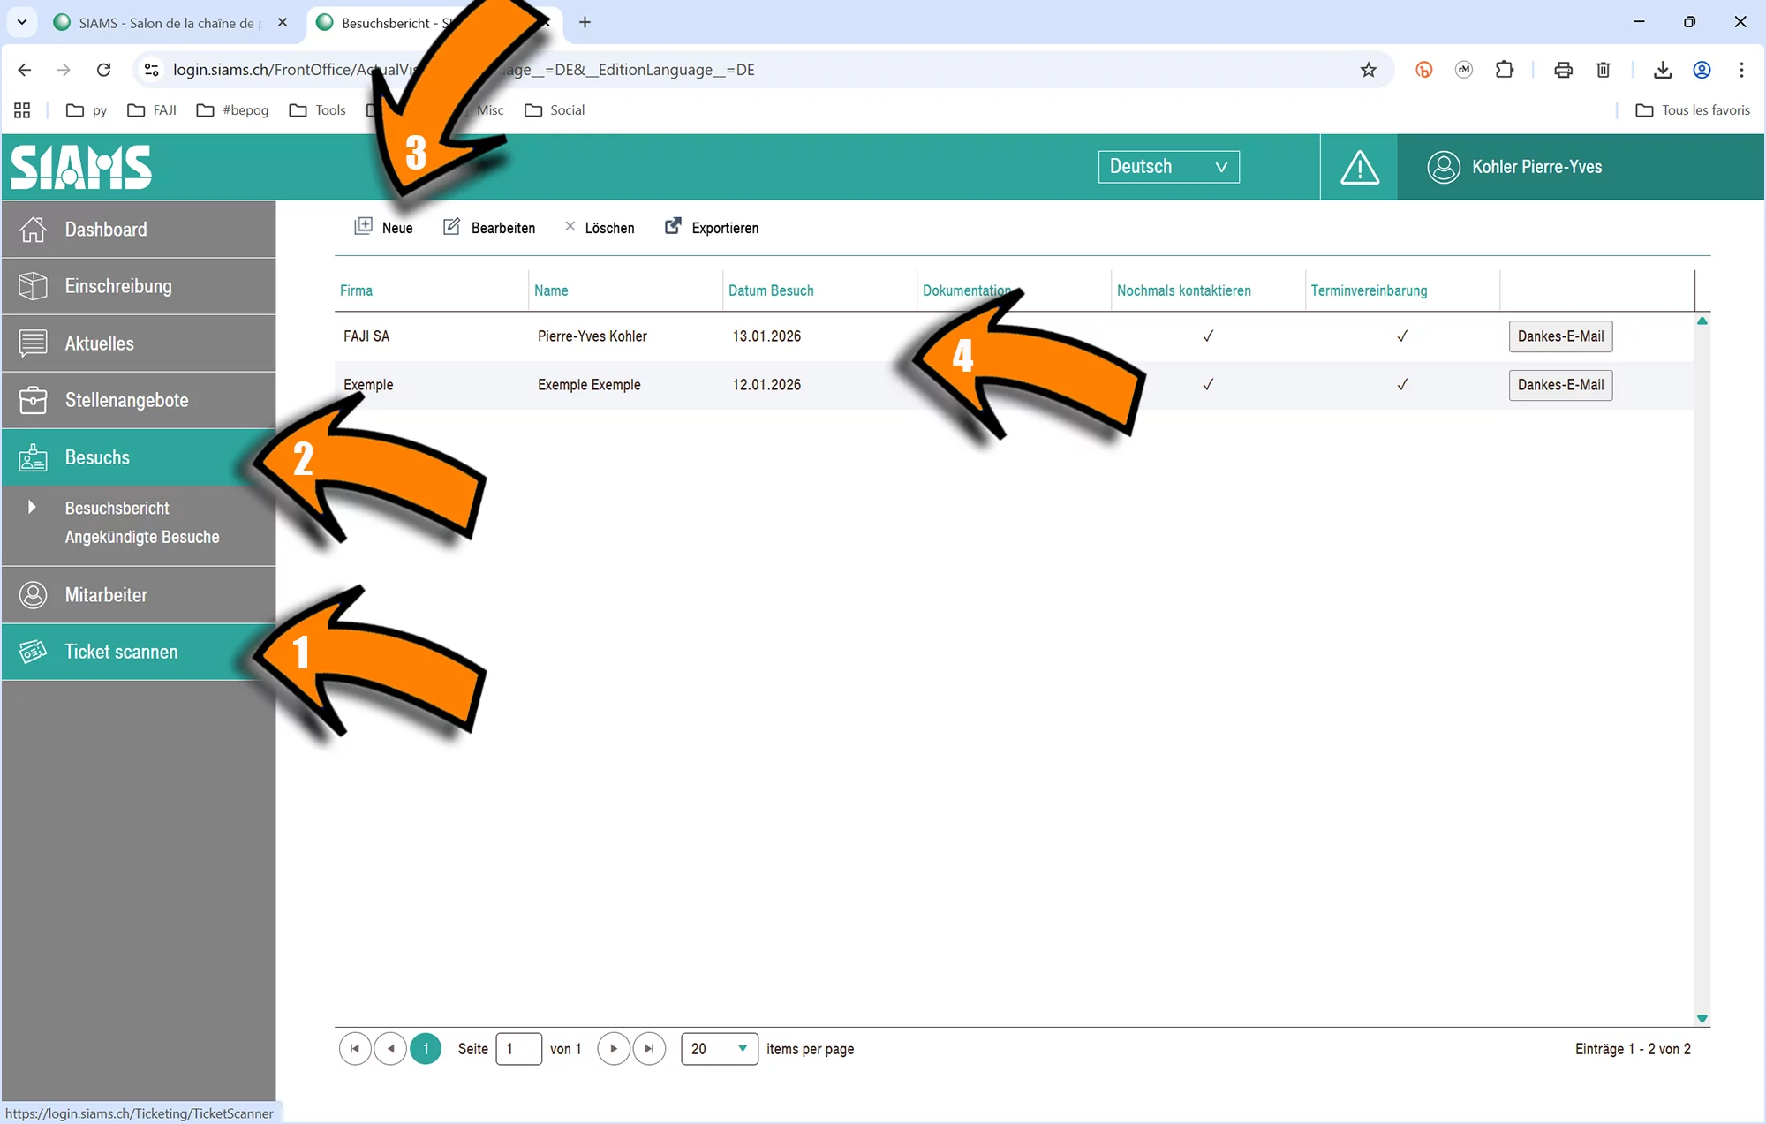This screenshot has height=1124, width=1766.
Task: Click Dankes-E-Mail button for FAJI SA
Action: click(1560, 336)
